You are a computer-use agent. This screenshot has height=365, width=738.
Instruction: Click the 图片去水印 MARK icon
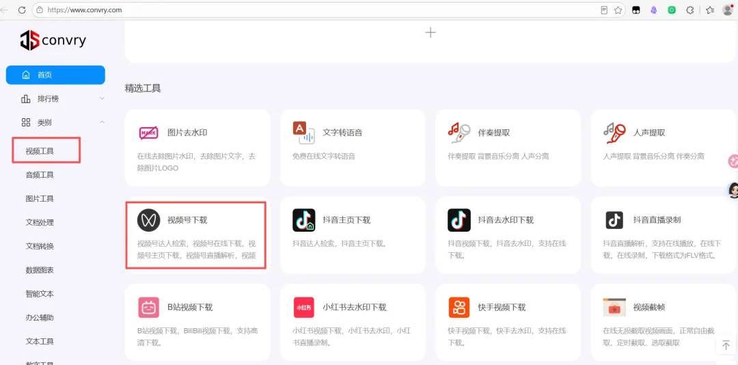coord(149,133)
